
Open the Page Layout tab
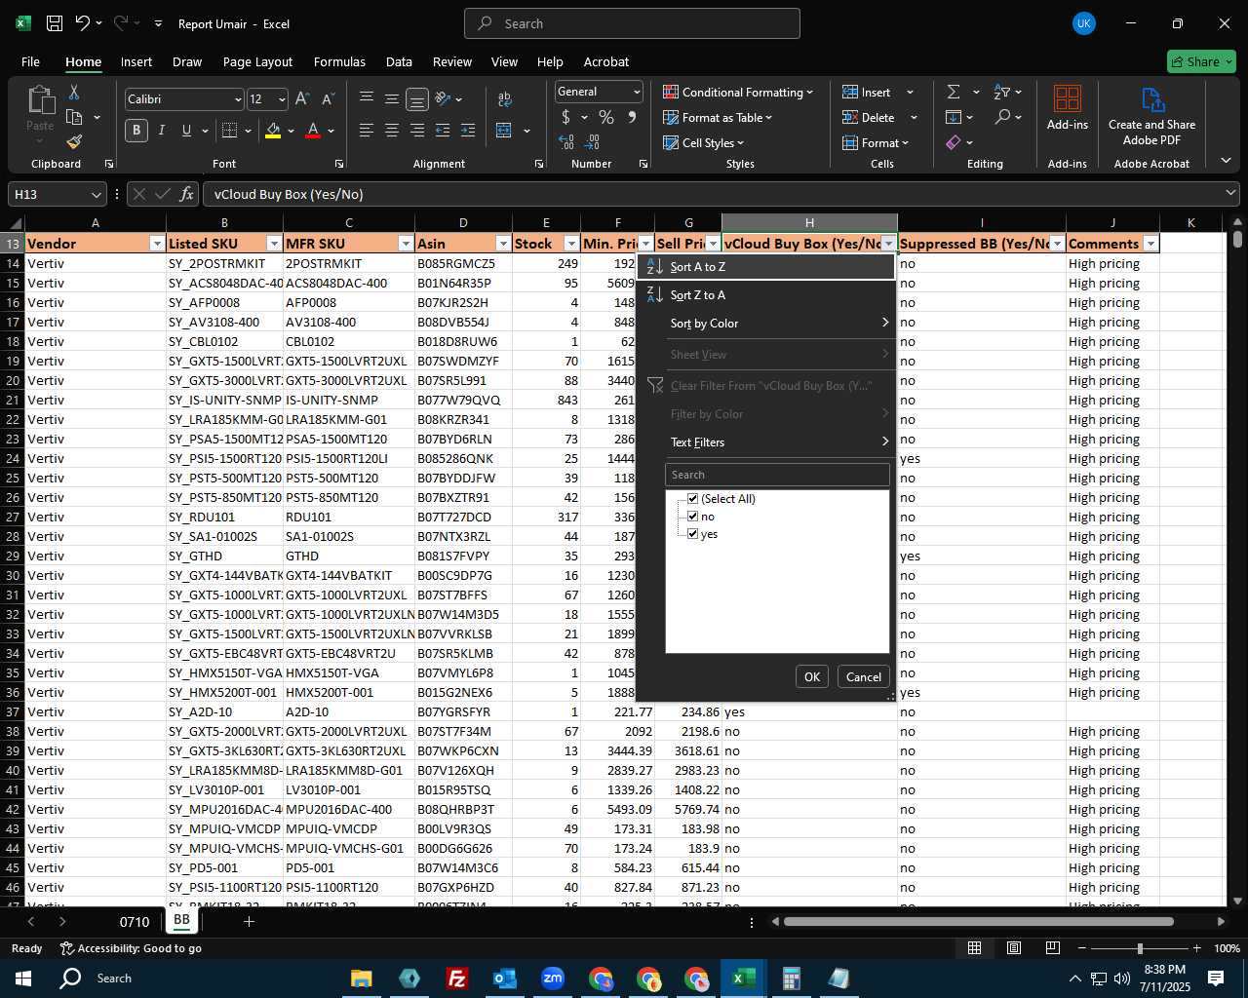click(x=257, y=61)
